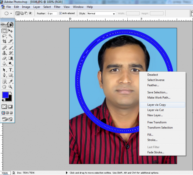This screenshot has width=193, height=175.
Task: Open the Filter menu
Action: pos(57,7)
